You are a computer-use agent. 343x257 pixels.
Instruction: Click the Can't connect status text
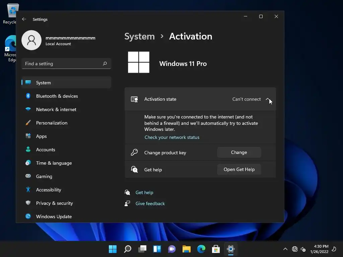(247, 99)
